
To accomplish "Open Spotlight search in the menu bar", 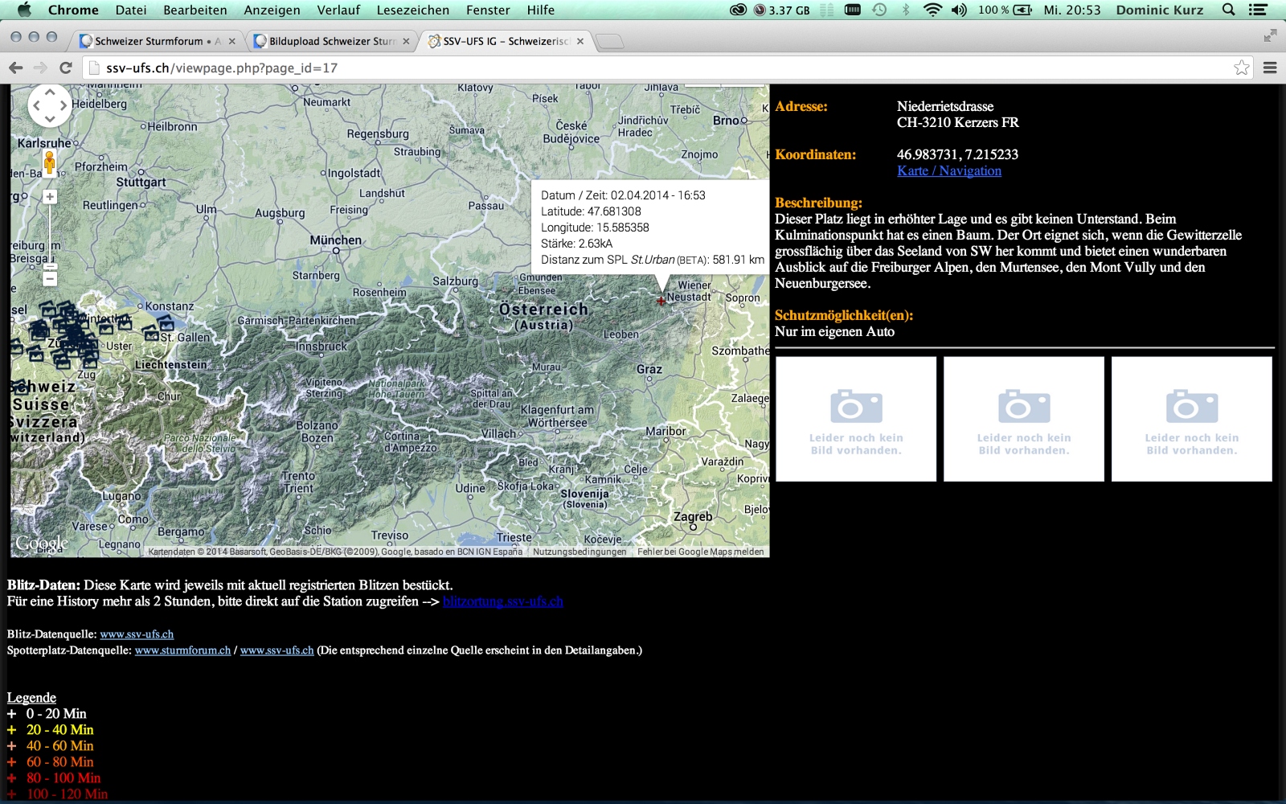I will 1228,10.
